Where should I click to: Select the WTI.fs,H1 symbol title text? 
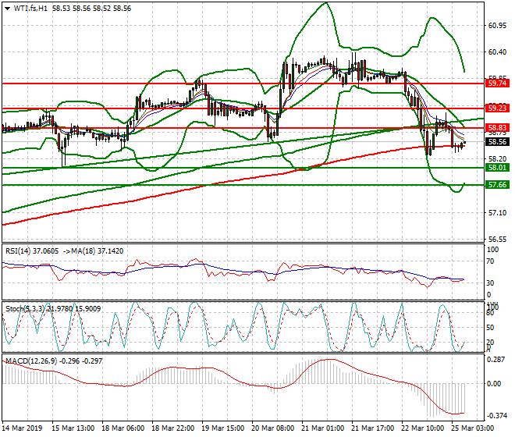(30, 9)
